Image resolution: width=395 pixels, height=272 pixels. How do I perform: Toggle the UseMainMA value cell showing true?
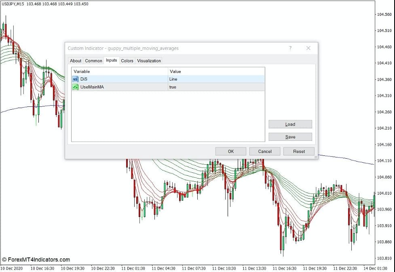point(216,87)
